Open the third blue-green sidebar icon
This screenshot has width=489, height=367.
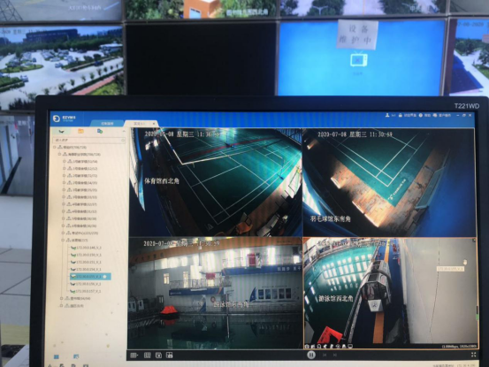[x=100, y=131]
